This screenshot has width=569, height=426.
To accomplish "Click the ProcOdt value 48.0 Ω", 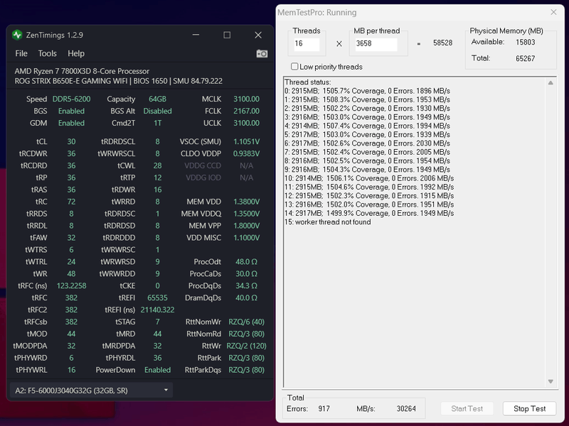I will click(246, 261).
